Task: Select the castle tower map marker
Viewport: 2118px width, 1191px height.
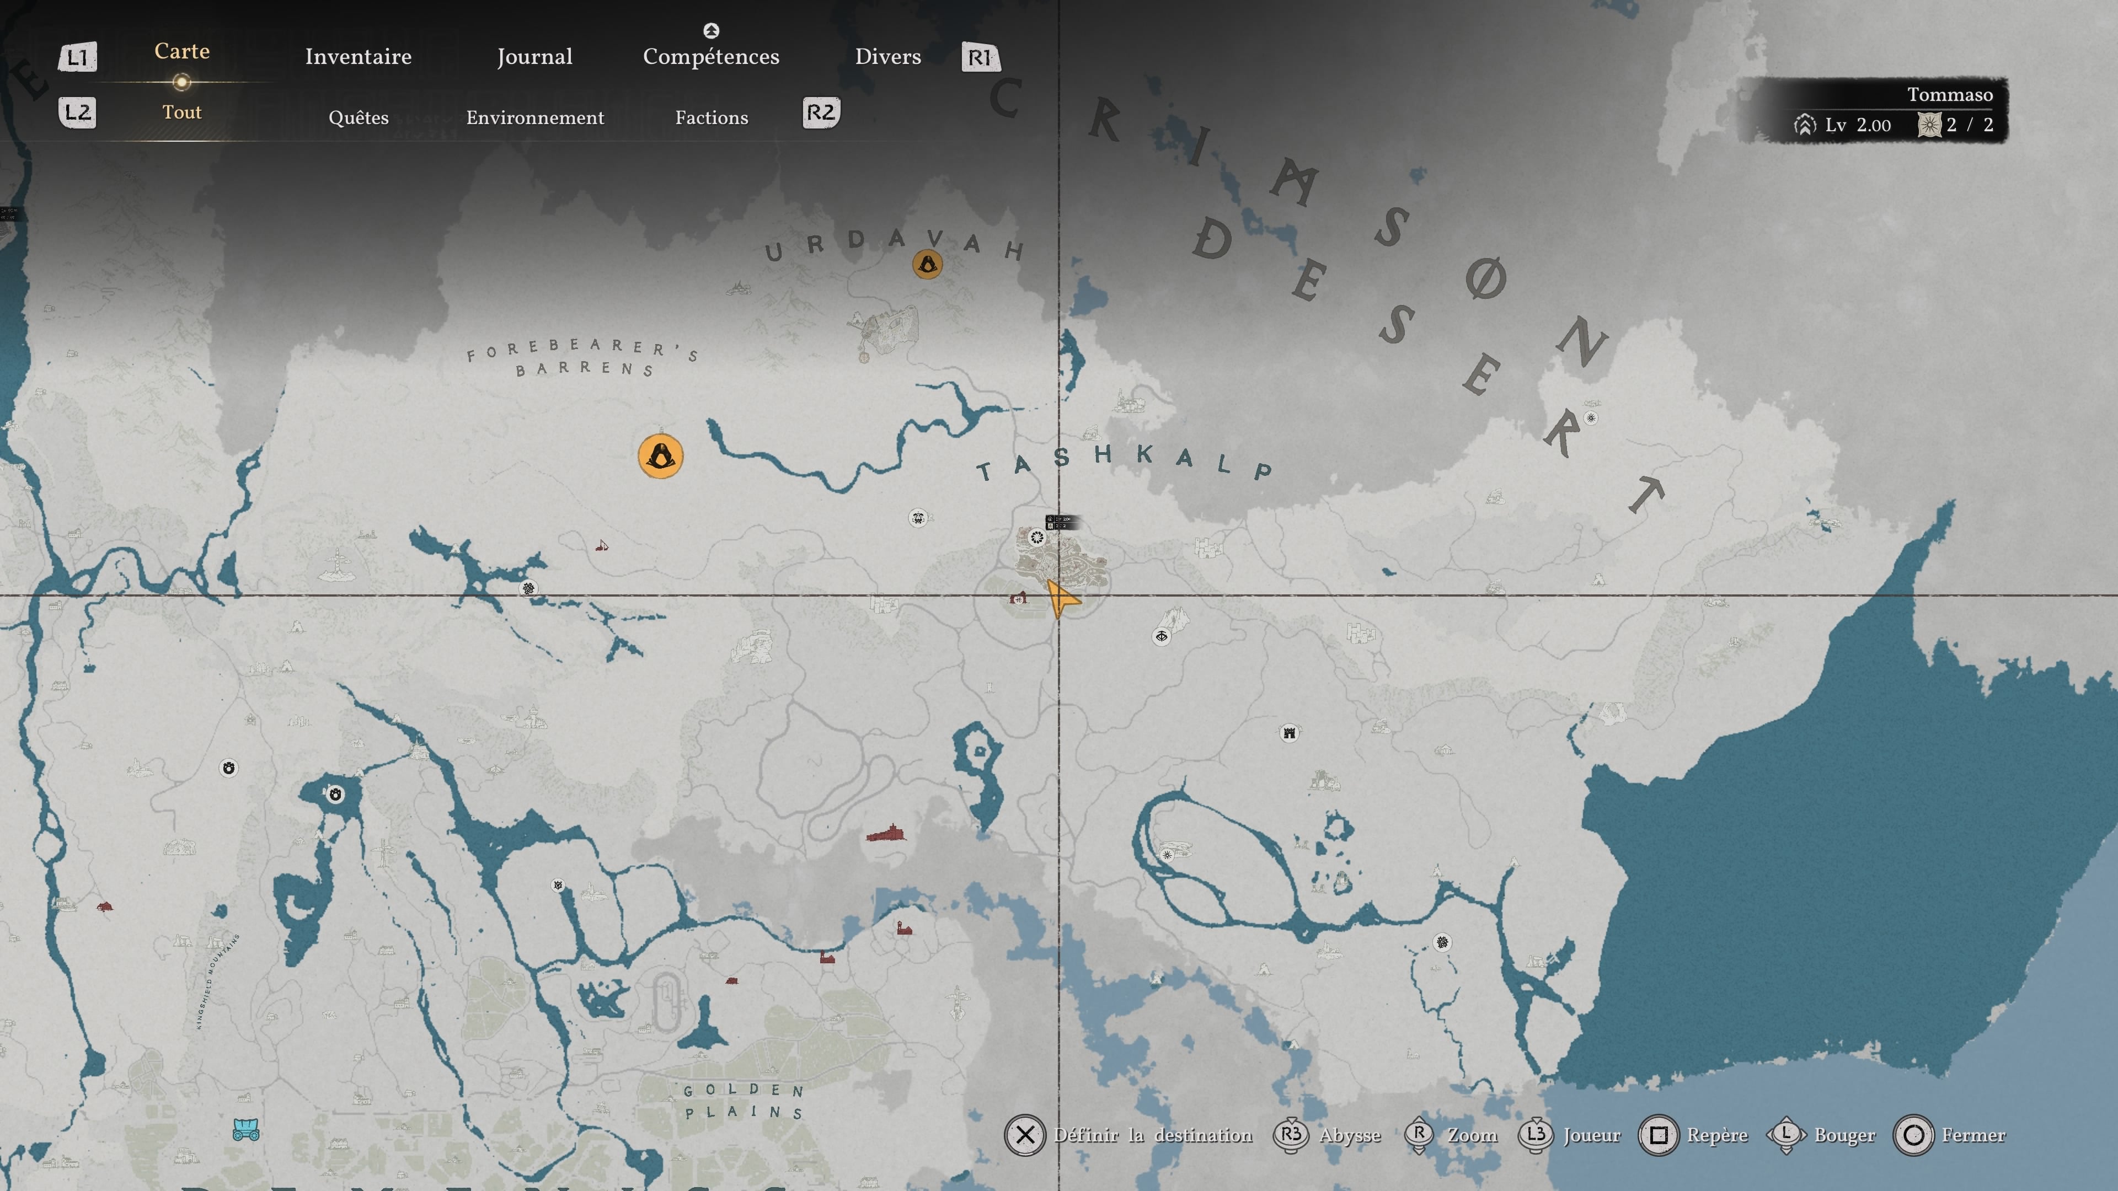Action: 1289,732
